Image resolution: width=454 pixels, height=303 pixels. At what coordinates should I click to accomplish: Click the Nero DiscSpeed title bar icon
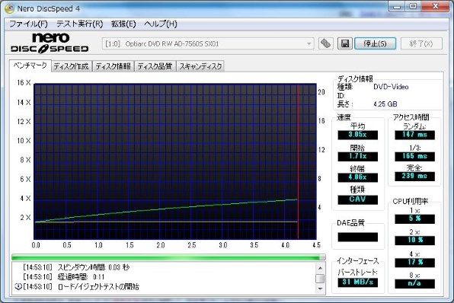click(x=9, y=8)
